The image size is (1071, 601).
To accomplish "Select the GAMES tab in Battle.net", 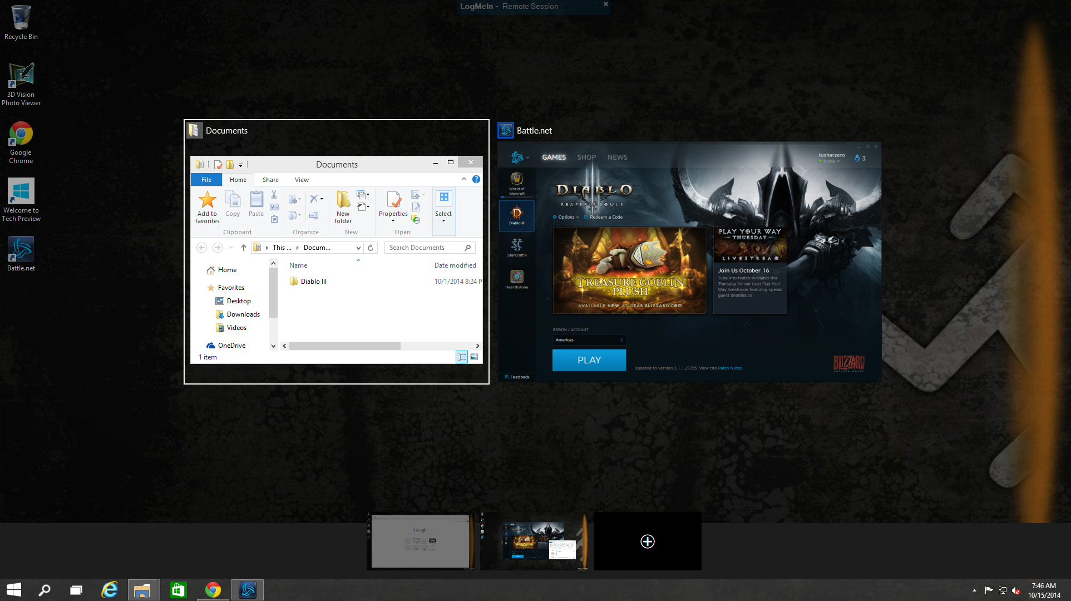I will tap(554, 157).
